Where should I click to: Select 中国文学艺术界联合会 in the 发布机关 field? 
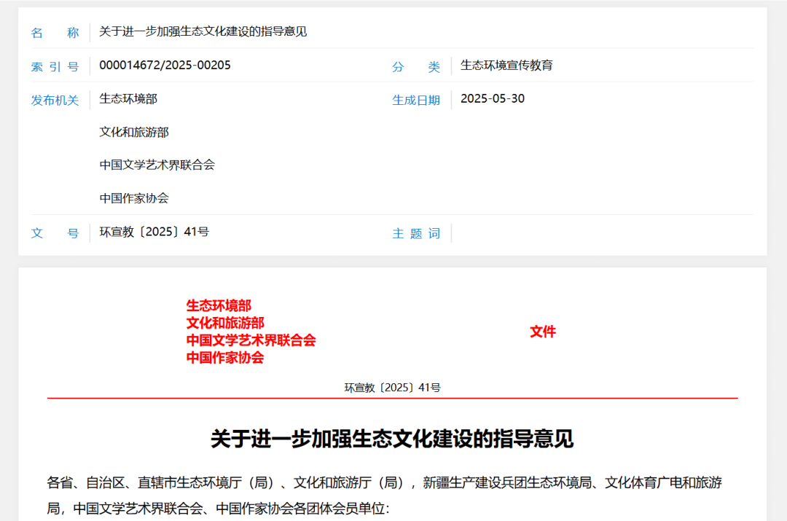click(157, 165)
